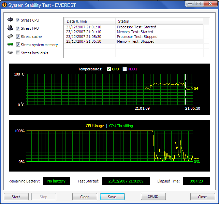Close the window with title bar X
The width and height of the screenshot is (219, 204).
[210, 3]
